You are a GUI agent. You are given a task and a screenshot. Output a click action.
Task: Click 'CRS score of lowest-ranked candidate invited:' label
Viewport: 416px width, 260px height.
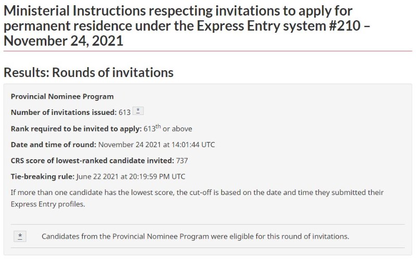93,161
